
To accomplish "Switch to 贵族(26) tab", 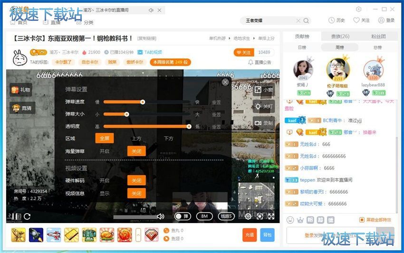I will (x=340, y=37).
